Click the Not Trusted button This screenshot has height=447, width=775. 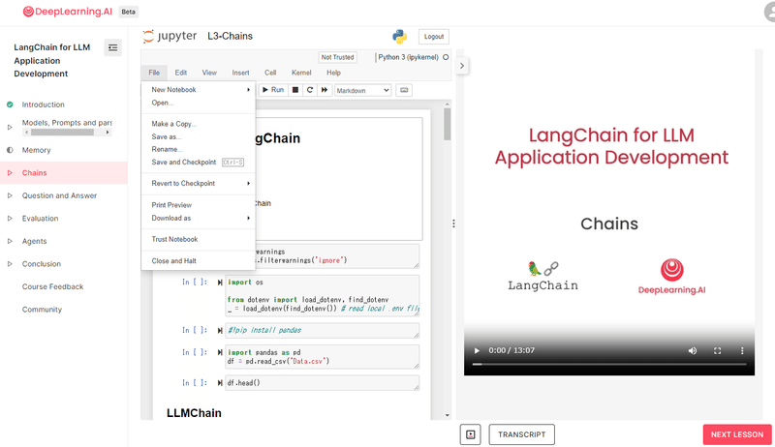[337, 57]
